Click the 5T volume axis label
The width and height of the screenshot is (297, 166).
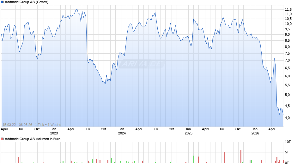tap(287, 152)
